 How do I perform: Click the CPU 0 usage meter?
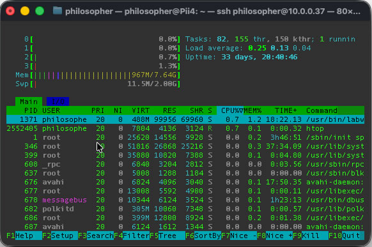click(102, 39)
